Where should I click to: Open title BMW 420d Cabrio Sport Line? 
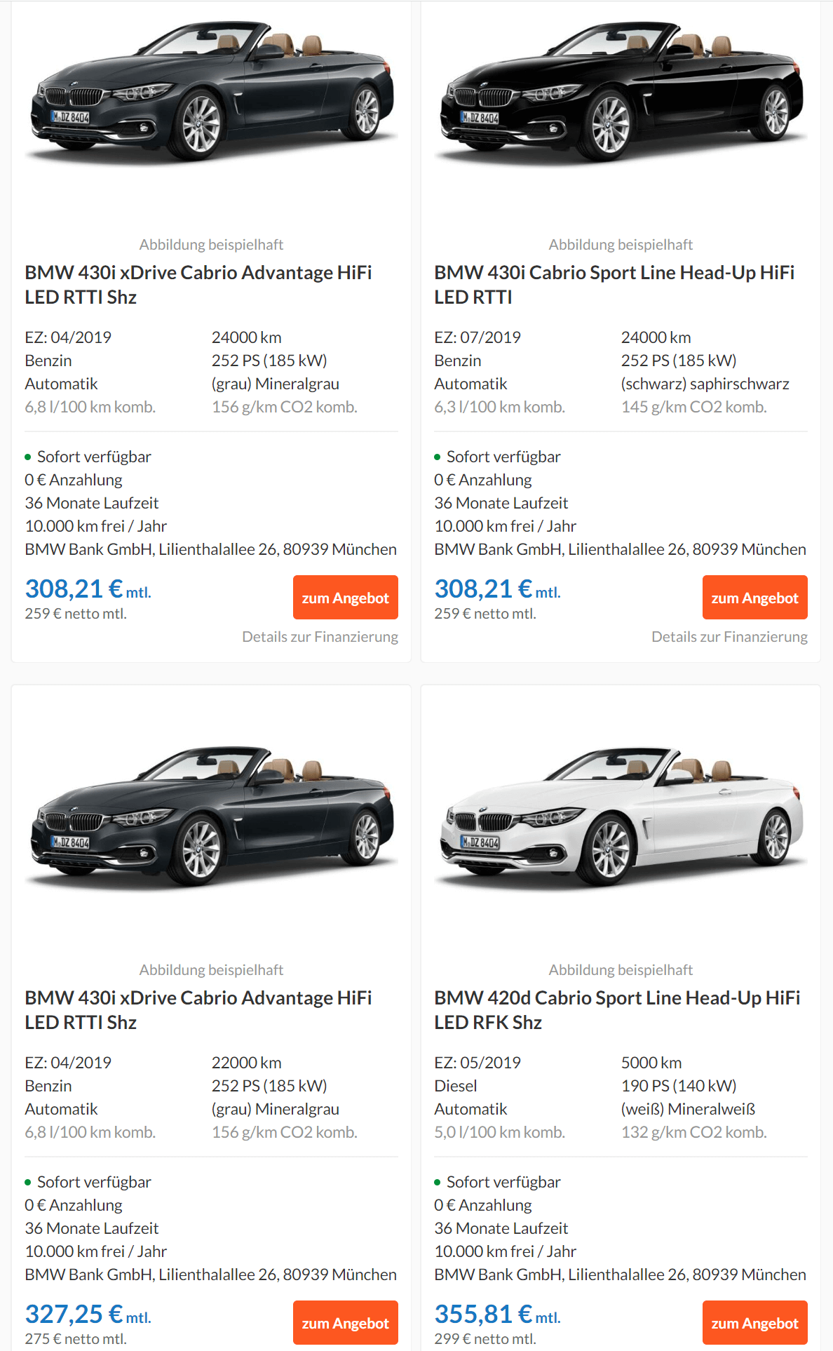617,1010
